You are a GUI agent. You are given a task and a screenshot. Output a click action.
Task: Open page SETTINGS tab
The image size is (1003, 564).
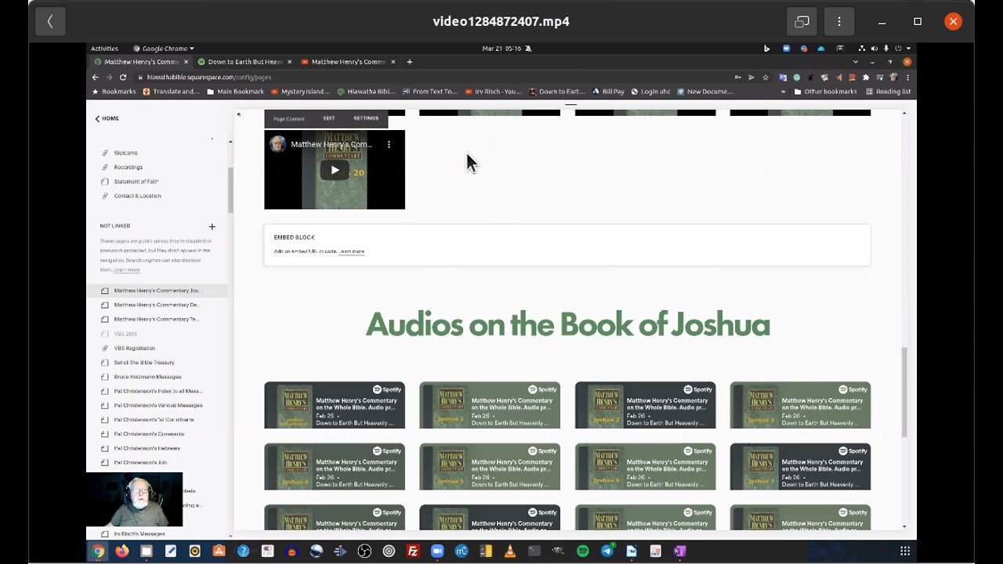tap(366, 118)
